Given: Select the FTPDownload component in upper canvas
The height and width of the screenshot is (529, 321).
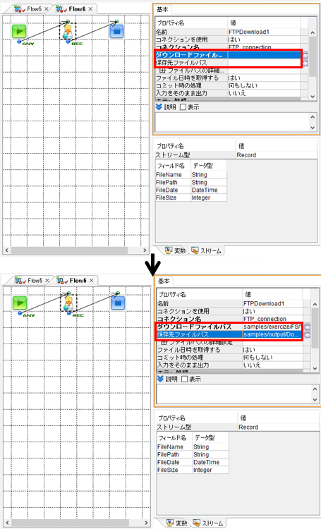Looking at the screenshot, I should point(68,32).
